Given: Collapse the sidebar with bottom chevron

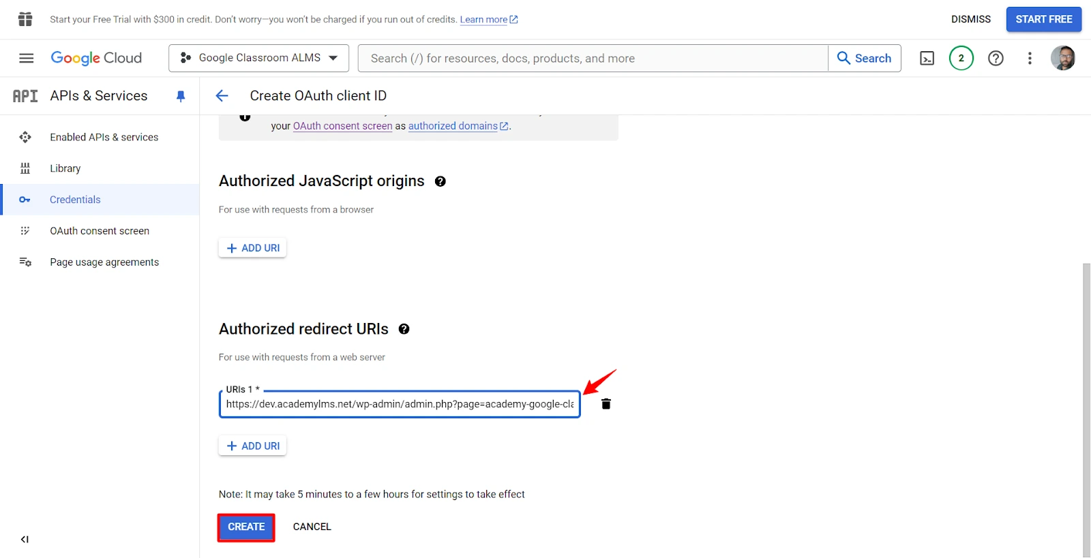Looking at the screenshot, I should click(x=25, y=540).
